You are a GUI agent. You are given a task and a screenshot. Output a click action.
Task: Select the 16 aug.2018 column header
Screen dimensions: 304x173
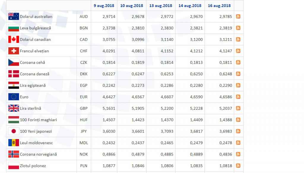click(x=219, y=5)
